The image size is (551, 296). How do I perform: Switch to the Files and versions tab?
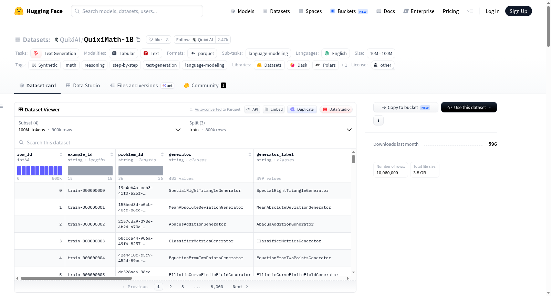(x=142, y=86)
